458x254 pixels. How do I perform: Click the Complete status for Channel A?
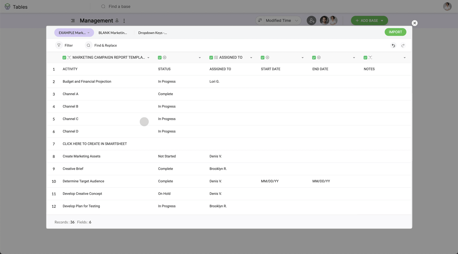click(x=165, y=94)
